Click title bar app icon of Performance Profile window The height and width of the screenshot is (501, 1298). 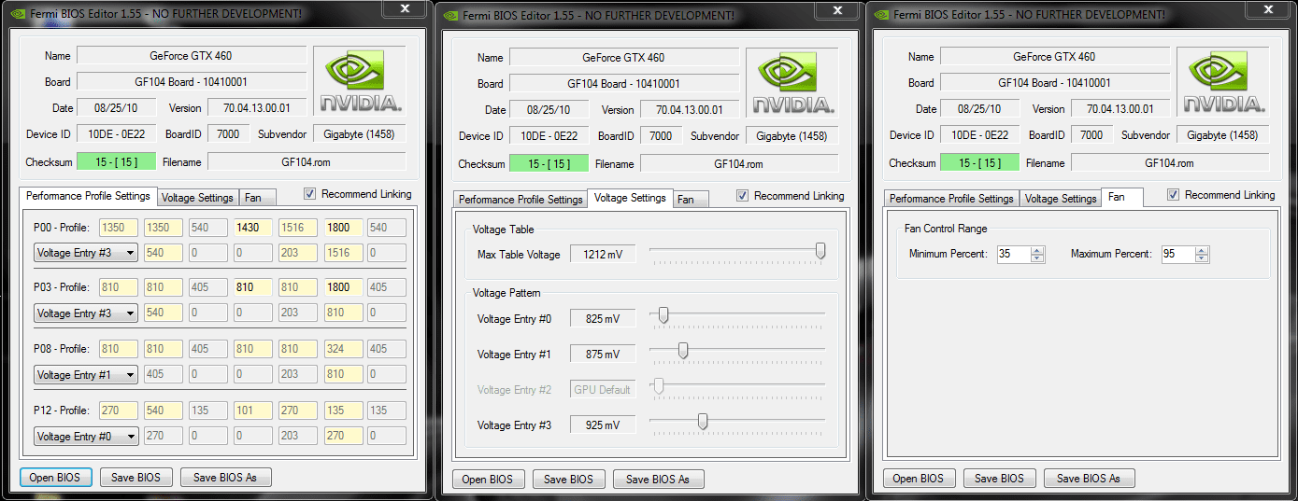coord(17,15)
